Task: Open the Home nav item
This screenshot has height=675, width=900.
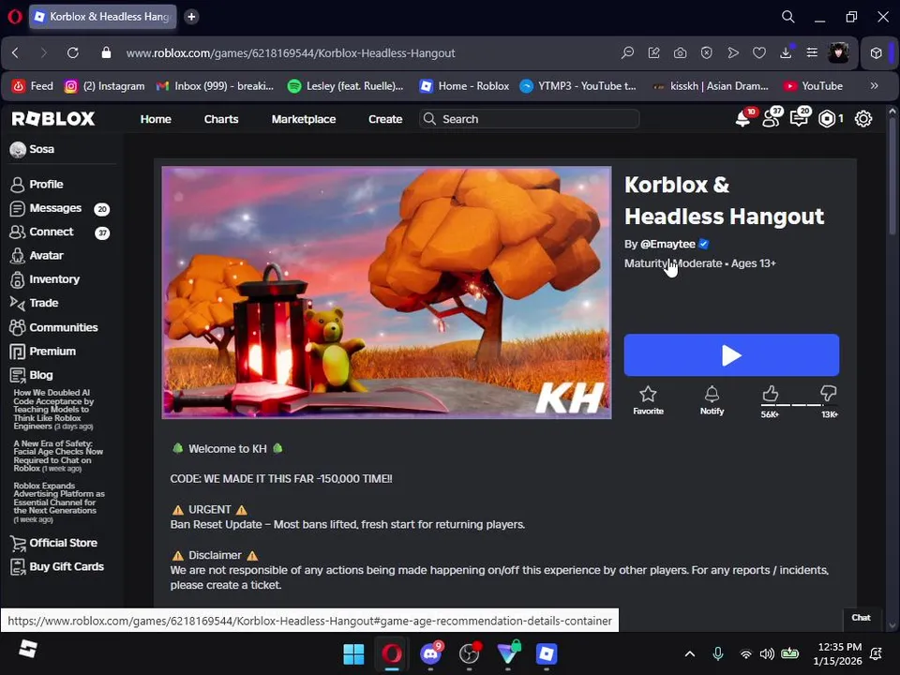Action: (x=156, y=119)
